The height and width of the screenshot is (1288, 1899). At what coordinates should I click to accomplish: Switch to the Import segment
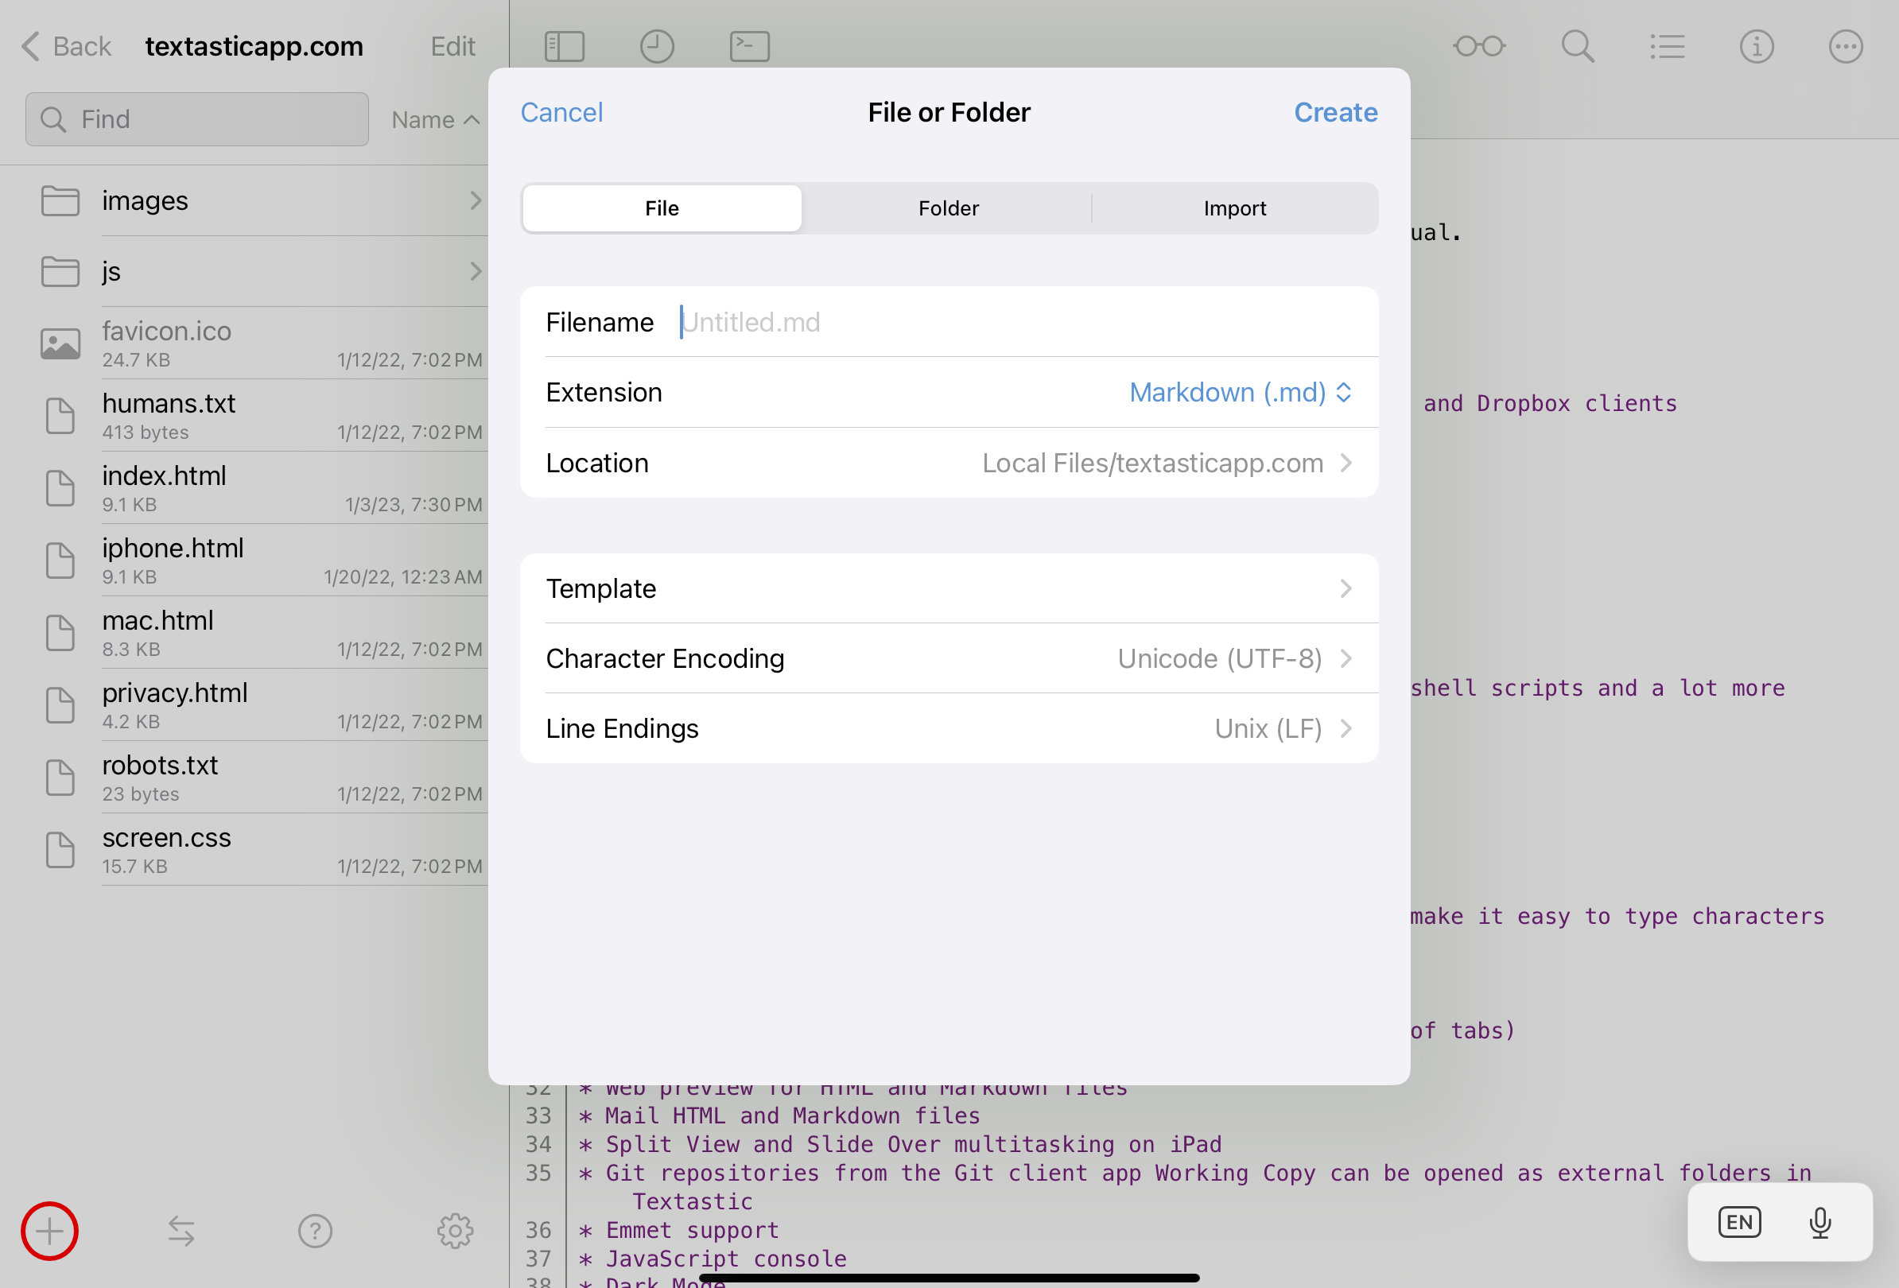coord(1234,208)
